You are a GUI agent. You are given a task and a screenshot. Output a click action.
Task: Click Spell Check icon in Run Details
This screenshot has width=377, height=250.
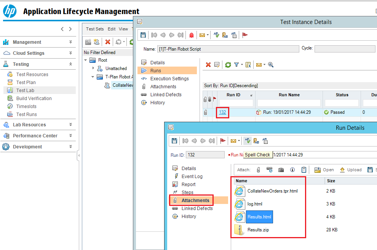coord(248,141)
